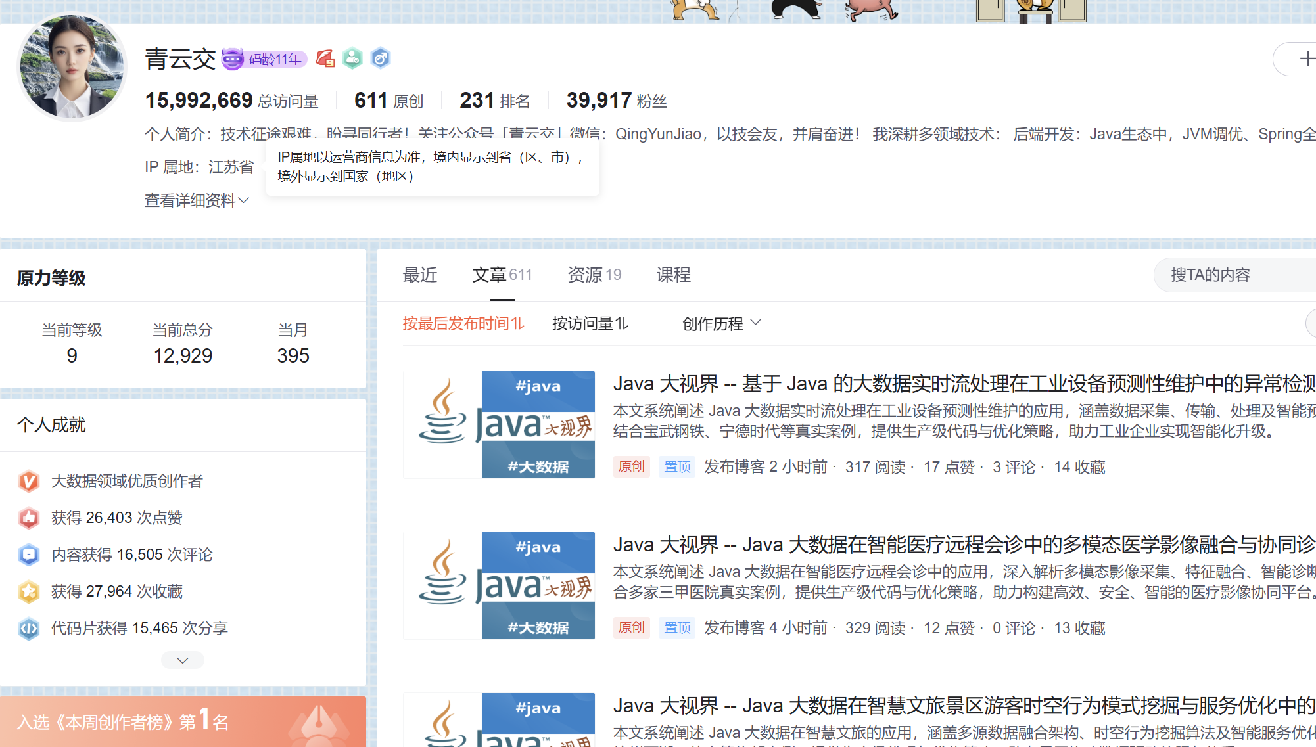1316x747 pixels.
Task: Switch to the 资源 19 tab
Action: tap(594, 275)
